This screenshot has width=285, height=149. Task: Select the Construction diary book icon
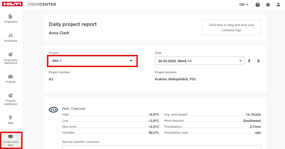click(x=11, y=137)
